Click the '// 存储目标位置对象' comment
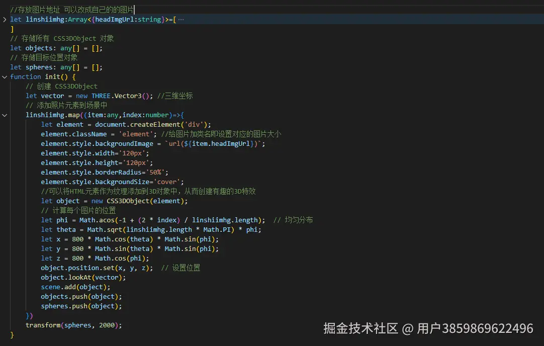The image size is (544, 346). tap(44, 58)
